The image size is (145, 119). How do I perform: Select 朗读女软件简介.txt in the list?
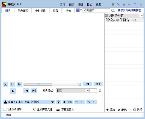[x=124, y=20]
